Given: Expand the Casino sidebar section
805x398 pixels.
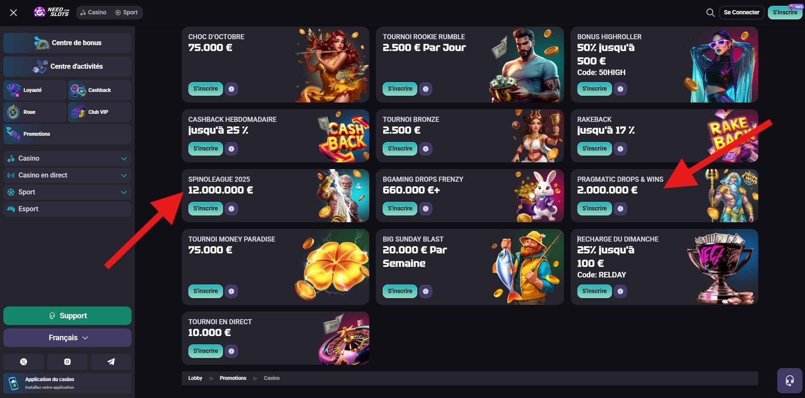Looking at the screenshot, I should pyautogui.click(x=67, y=159).
